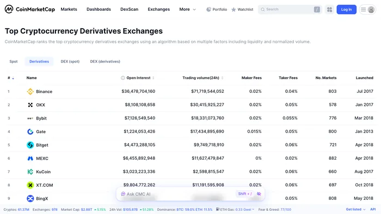
Task: Switch to the DEX (spot) tab
Action: (x=70, y=61)
